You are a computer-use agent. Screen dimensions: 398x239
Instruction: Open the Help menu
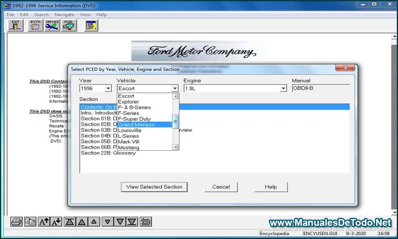(101, 15)
